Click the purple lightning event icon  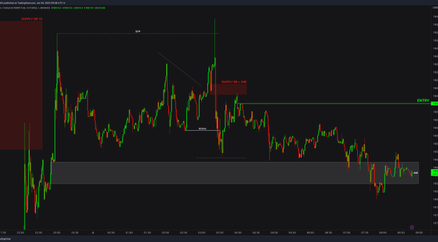(x=411, y=228)
